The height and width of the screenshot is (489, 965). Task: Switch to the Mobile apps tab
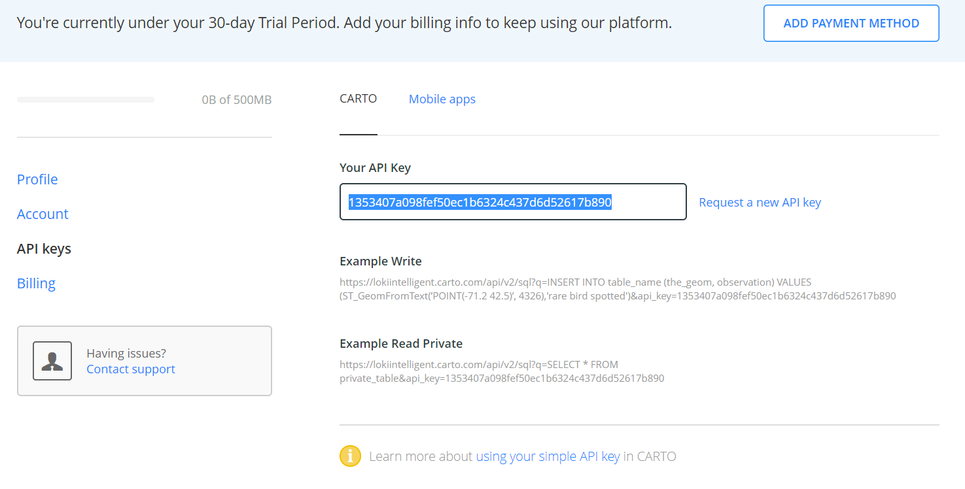coord(442,99)
